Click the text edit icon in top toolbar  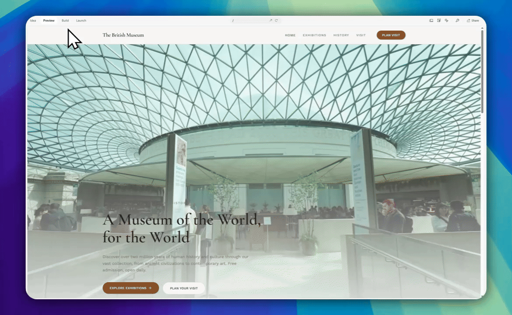coord(439,21)
